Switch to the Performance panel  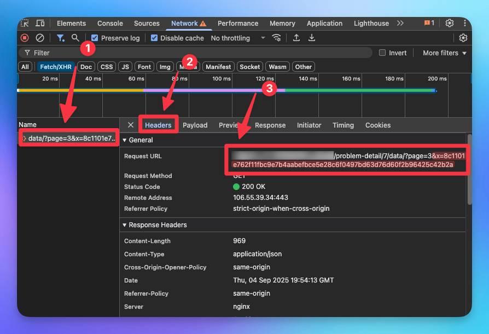click(x=238, y=24)
